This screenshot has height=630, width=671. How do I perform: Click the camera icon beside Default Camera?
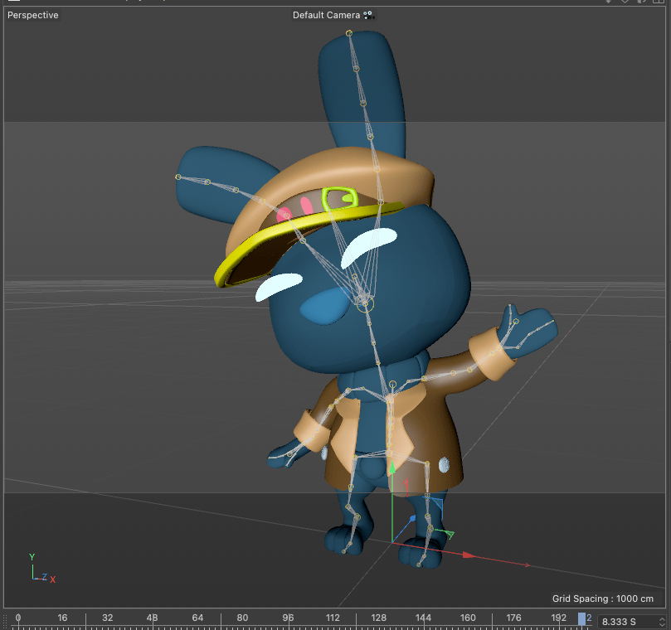point(369,15)
